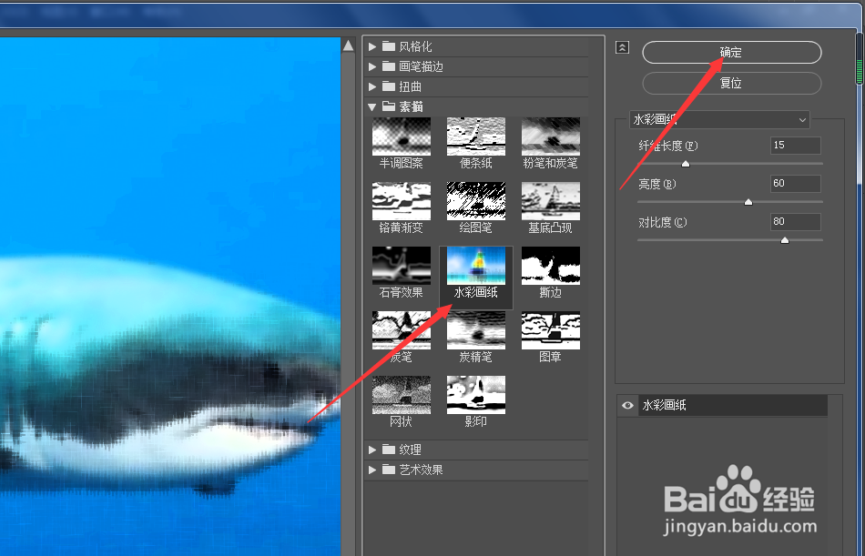Select the 炭笔 filter thumbnail
This screenshot has width=865, height=556.
point(401,330)
